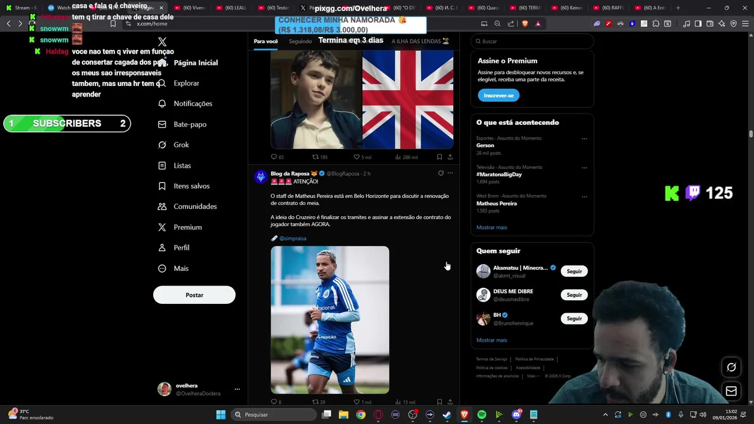Screen dimensions: 754x424
Task: Switch to the Seguindo tab
Action: (x=300, y=41)
